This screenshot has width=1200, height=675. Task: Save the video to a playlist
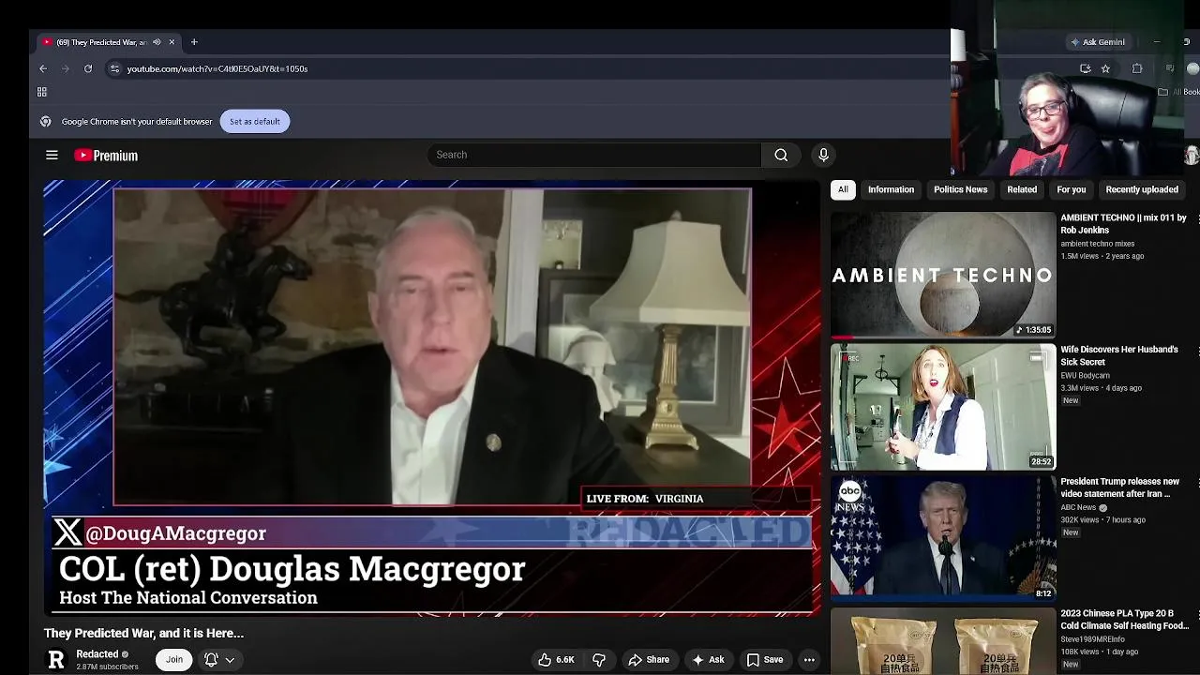tap(764, 660)
